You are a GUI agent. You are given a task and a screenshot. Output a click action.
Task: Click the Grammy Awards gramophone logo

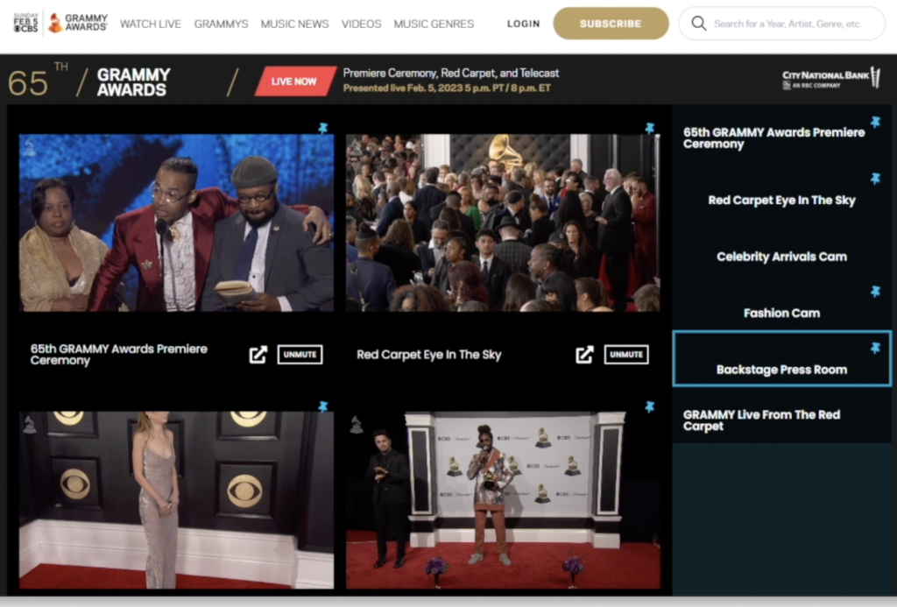pos(78,23)
